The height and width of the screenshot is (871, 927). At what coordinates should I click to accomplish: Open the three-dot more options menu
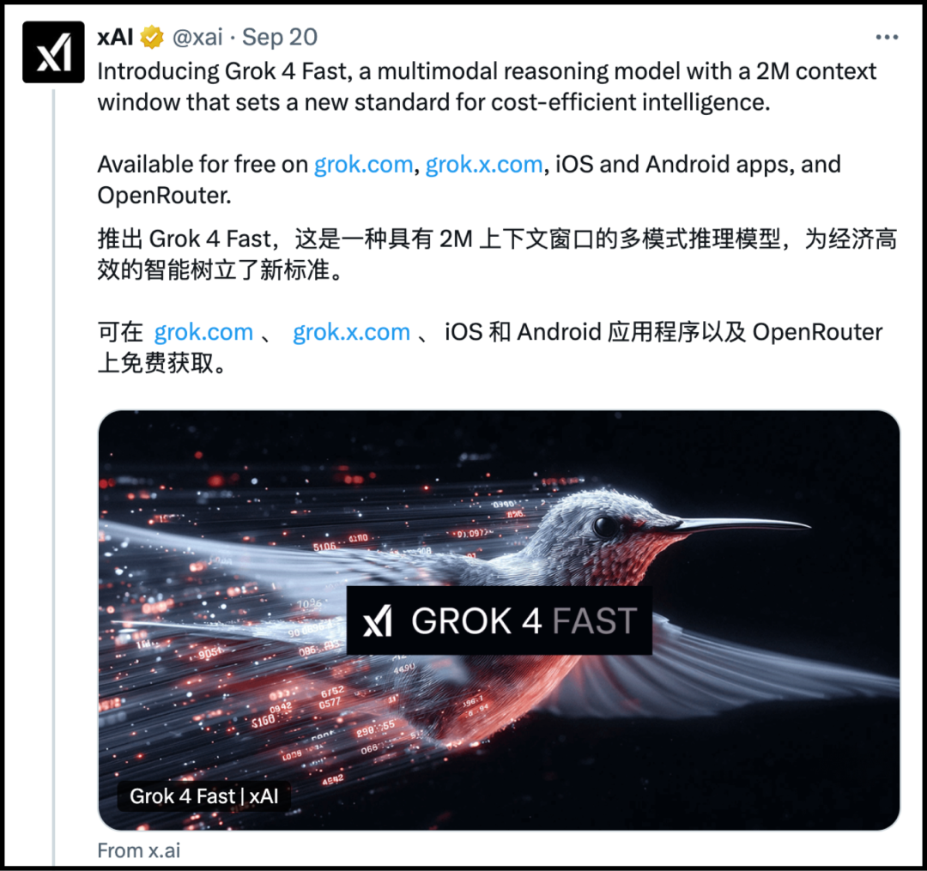(x=887, y=37)
